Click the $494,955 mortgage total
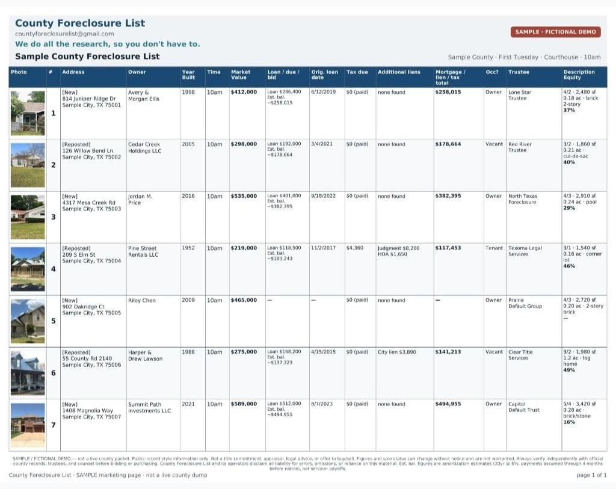The width and height of the screenshot is (616, 489). (448, 404)
